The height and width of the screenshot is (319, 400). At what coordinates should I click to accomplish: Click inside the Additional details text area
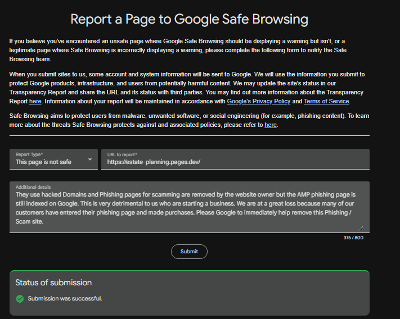[x=189, y=207]
